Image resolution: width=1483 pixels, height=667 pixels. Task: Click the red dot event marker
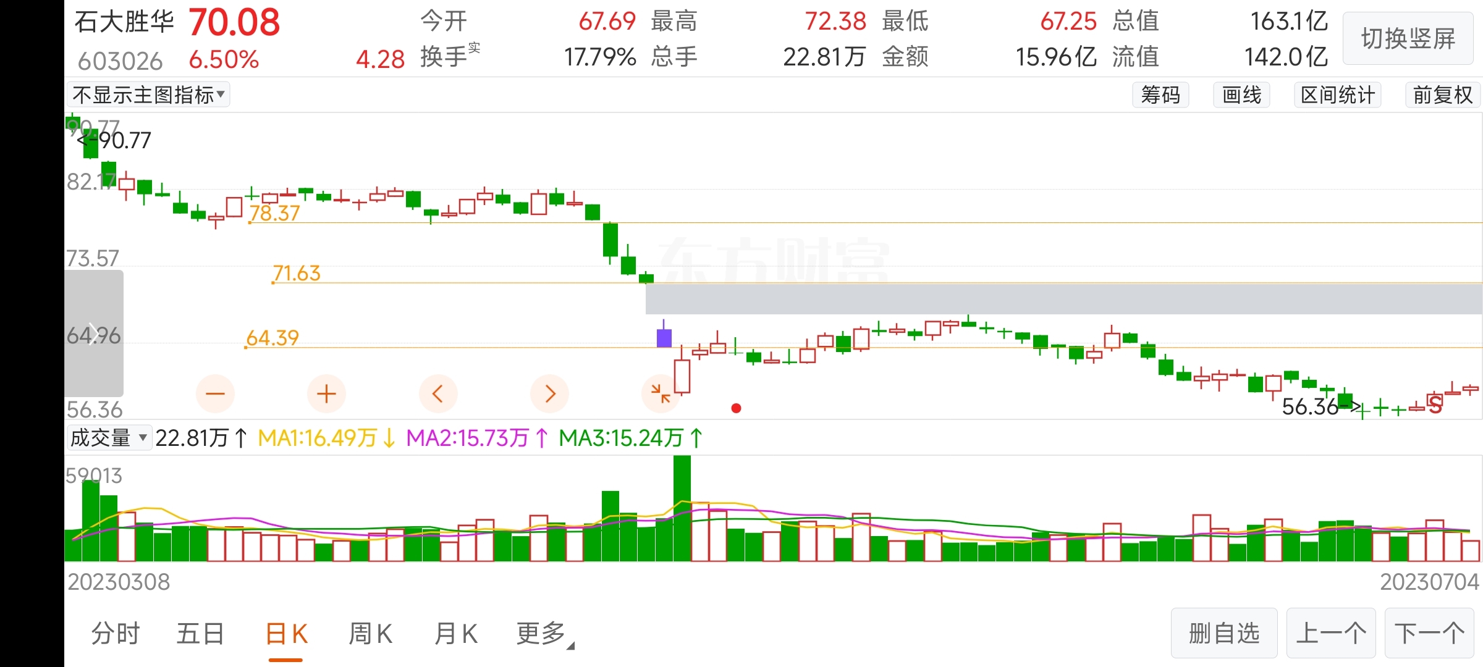coord(736,408)
